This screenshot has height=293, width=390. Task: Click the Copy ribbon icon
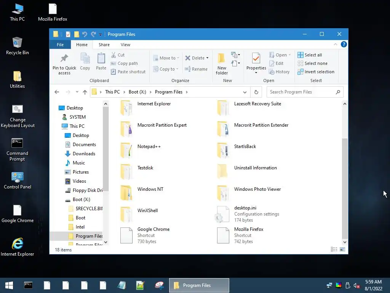pos(85,61)
